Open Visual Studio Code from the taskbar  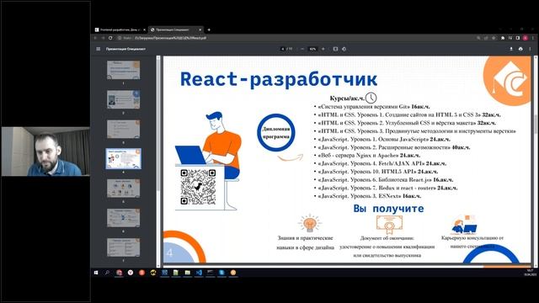coord(199,273)
